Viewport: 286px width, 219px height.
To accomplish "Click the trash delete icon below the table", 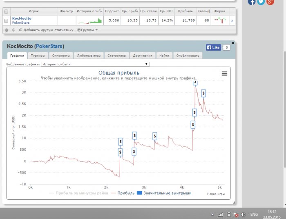I will [7, 30].
